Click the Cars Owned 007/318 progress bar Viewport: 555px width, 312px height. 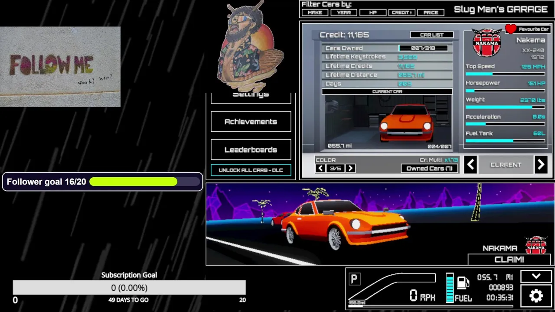(x=423, y=48)
